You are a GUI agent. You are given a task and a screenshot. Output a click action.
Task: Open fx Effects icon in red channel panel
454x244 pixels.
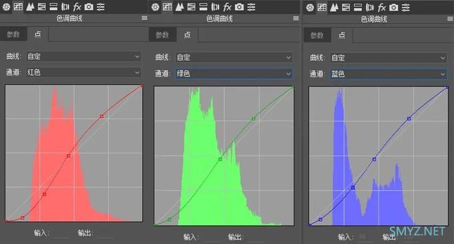tap(77, 7)
